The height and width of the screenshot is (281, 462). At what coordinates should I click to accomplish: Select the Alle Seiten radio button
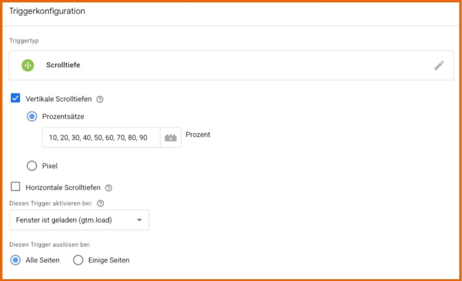[16, 260]
